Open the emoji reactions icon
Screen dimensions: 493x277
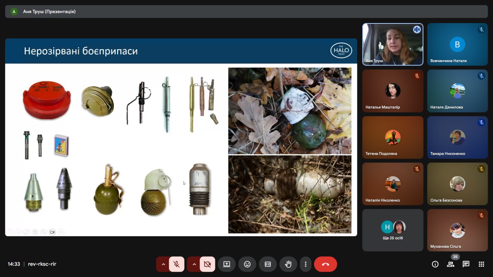(247, 264)
